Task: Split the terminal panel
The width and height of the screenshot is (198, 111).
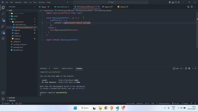Action: [x=186, y=68]
